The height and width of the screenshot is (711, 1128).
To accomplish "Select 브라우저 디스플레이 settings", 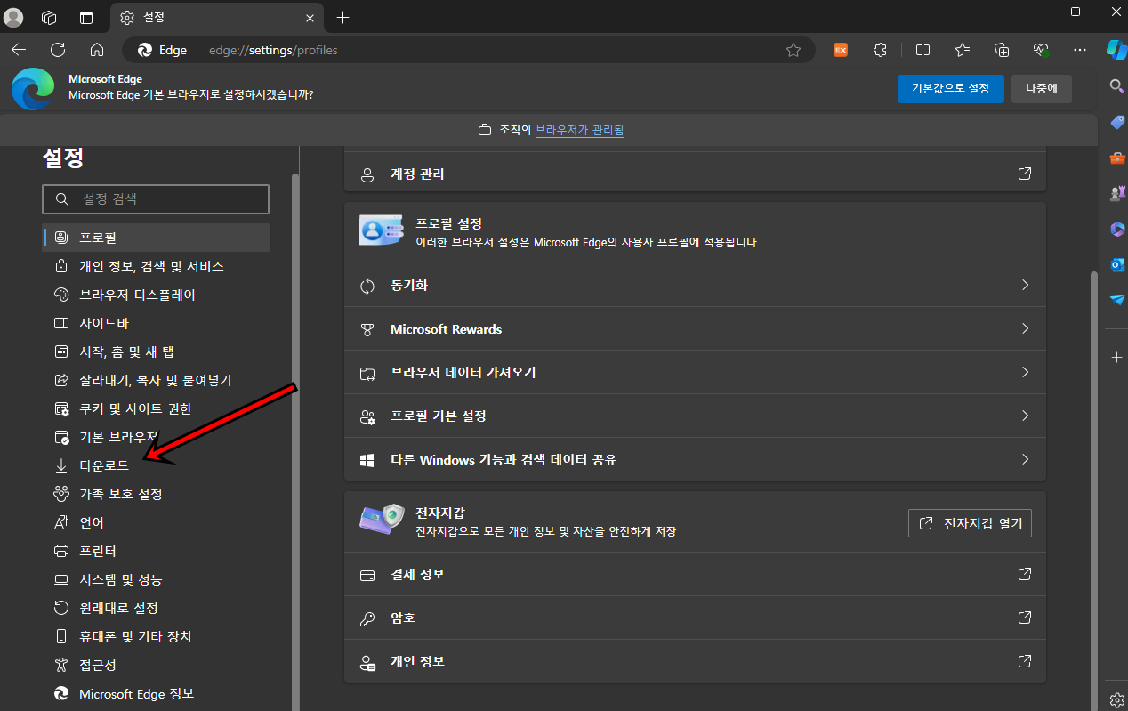I will click(156, 295).
